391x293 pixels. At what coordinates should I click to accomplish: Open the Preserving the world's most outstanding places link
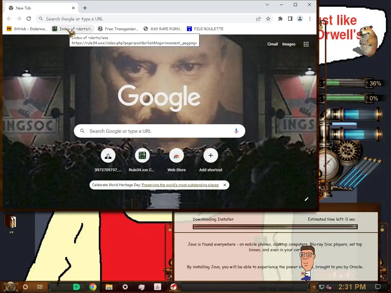coord(180,185)
